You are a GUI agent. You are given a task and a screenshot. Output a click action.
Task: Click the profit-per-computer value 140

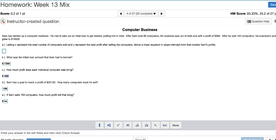click(x=6, y=76)
